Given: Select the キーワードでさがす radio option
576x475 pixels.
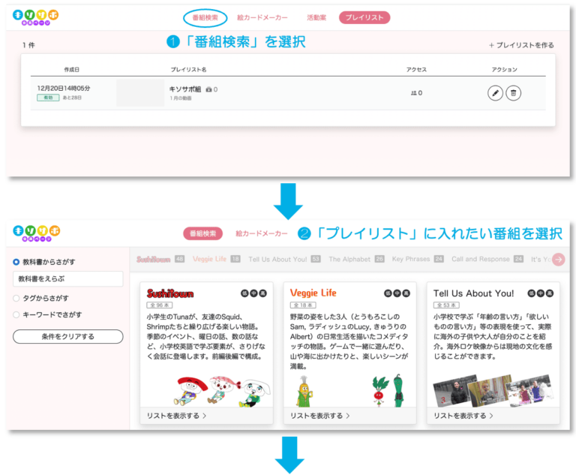Looking at the screenshot, I should click(x=16, y=314).
